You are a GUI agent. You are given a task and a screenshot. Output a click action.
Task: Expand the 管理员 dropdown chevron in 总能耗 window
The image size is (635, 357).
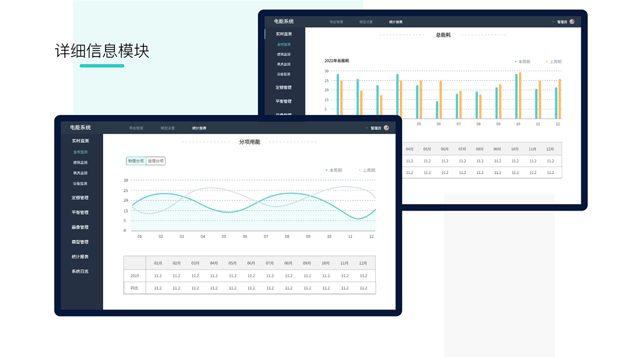(x=553, y=22)
